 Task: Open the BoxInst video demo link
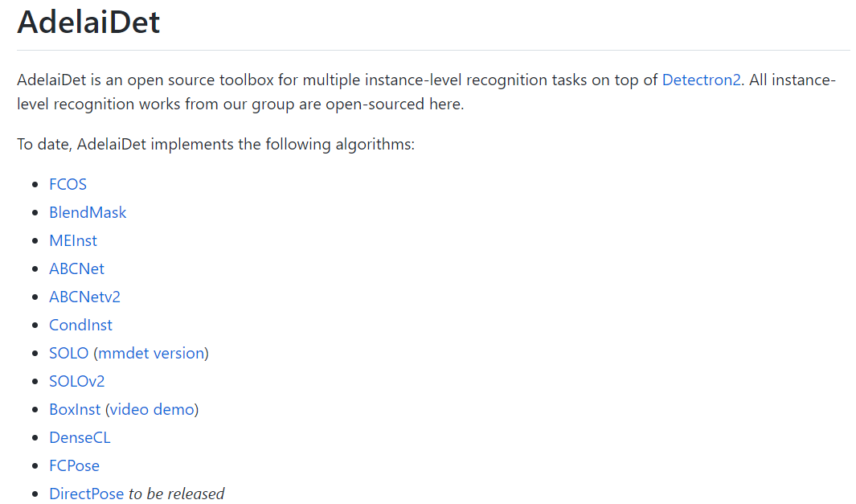(x=152, y=410)
